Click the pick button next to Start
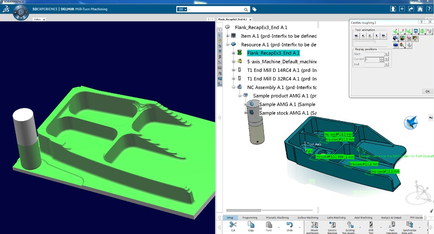Image resolution: width=434 pixels, height=234 pixels. 387,54
